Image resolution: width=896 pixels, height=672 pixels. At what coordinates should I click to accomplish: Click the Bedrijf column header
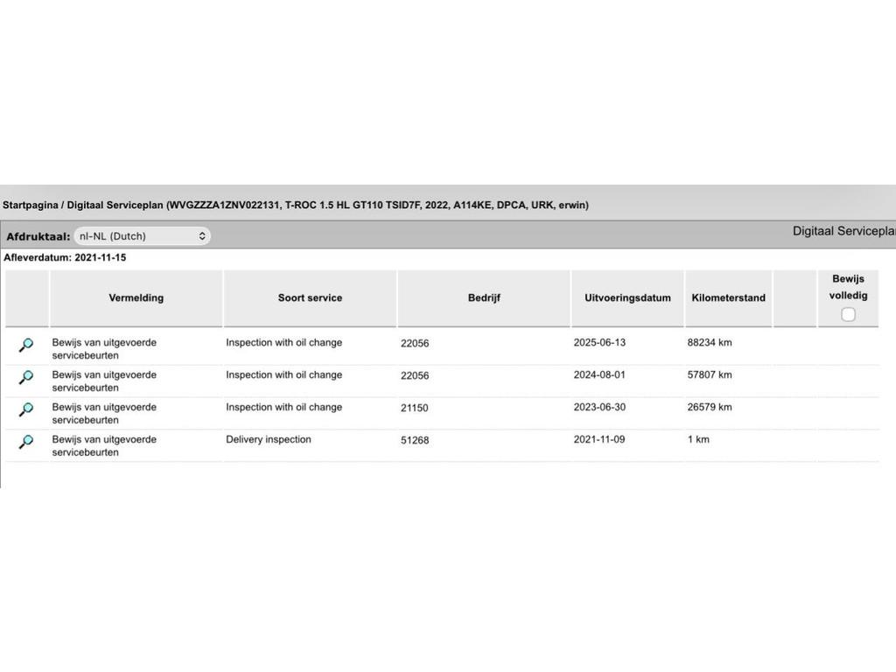(x=483, y=298)
